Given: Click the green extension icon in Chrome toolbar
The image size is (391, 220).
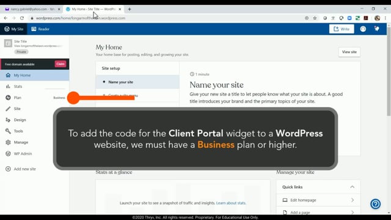Looking at the screenshot, I should (357, 18).
